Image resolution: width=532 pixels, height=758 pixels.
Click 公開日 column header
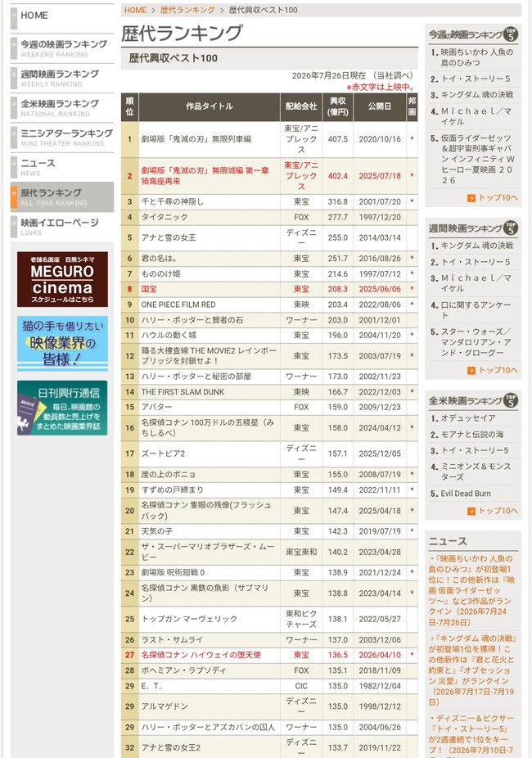380,106
